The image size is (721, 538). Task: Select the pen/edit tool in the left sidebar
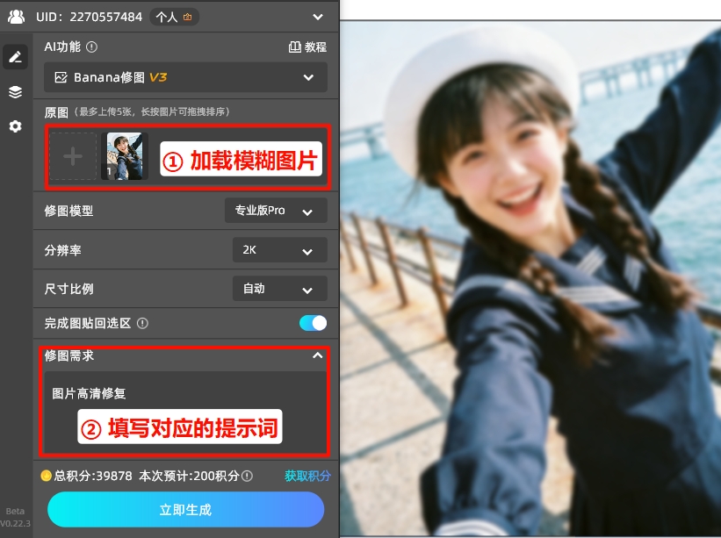[15, 56]
